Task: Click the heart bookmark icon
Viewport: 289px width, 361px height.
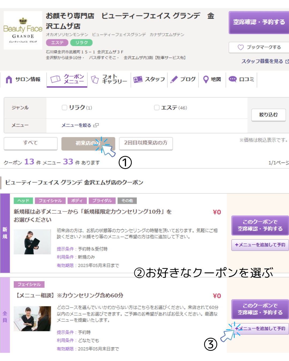Action: coord(241,47)
